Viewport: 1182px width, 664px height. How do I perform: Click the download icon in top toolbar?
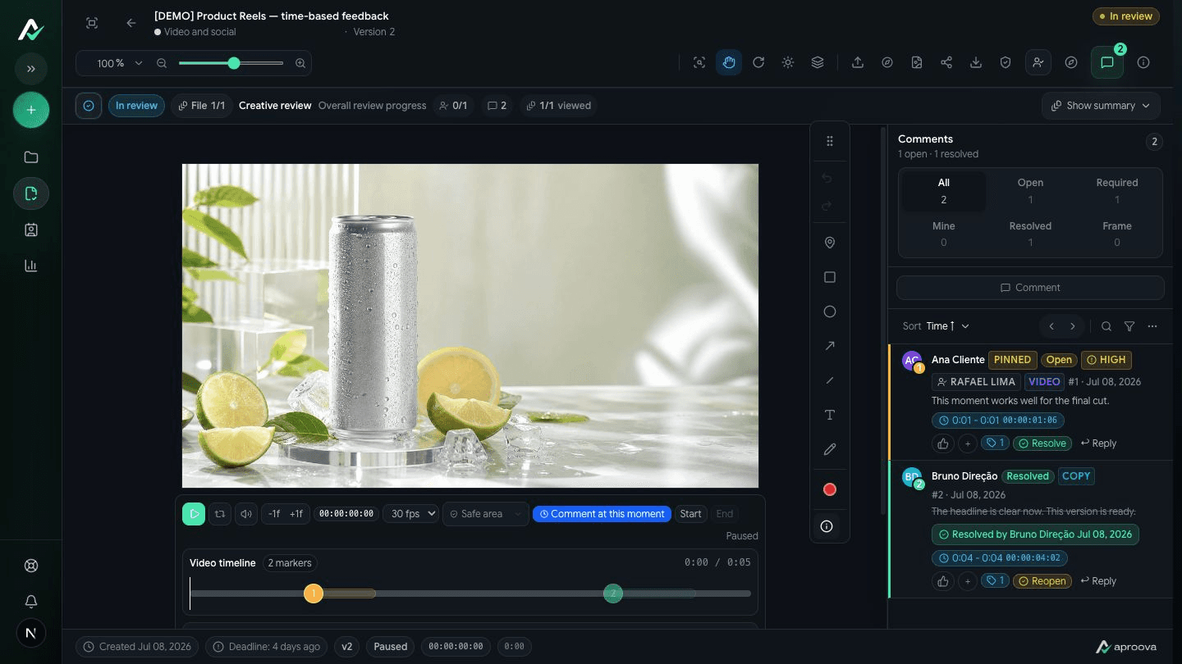click(976, 62)
